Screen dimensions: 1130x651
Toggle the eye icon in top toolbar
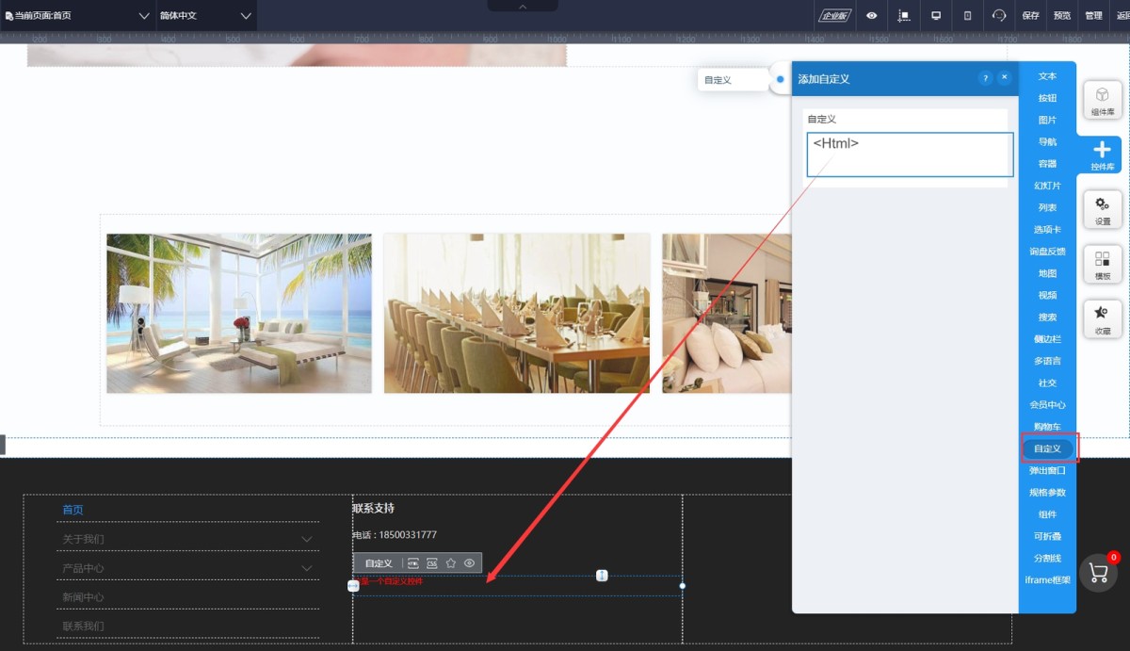click(x=872, y=15)
